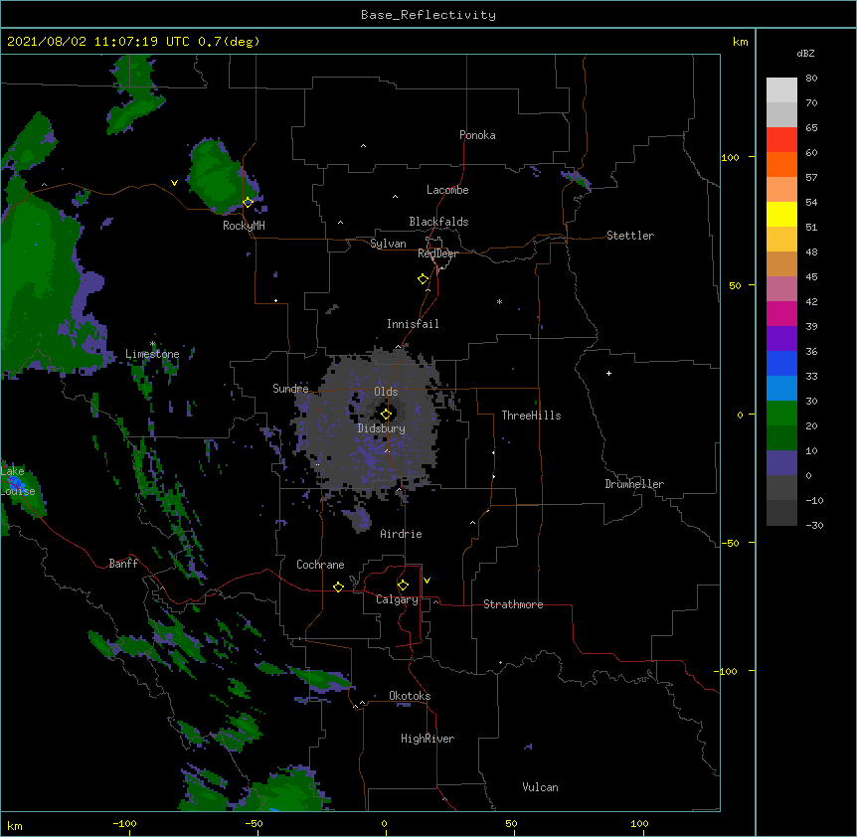Click the -30 value on dBZ scale

coord(814,525)
